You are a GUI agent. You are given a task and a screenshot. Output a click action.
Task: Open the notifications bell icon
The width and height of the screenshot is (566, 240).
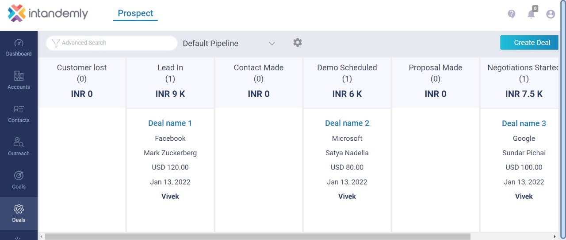pyautogui.click(x=531, y=14)
